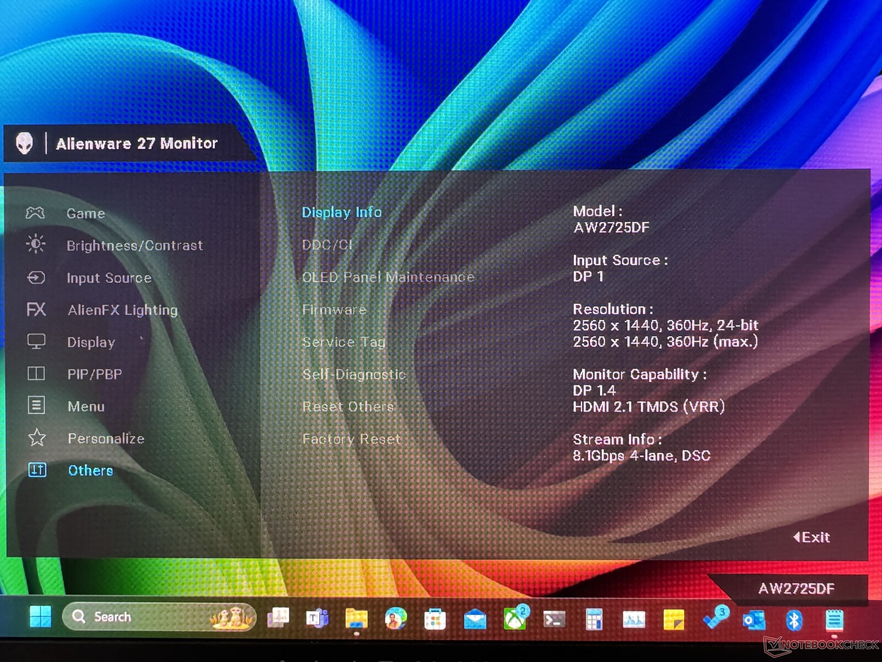Open OLED Panel Maintenance
882x662 pixels.
pos(388,277)
